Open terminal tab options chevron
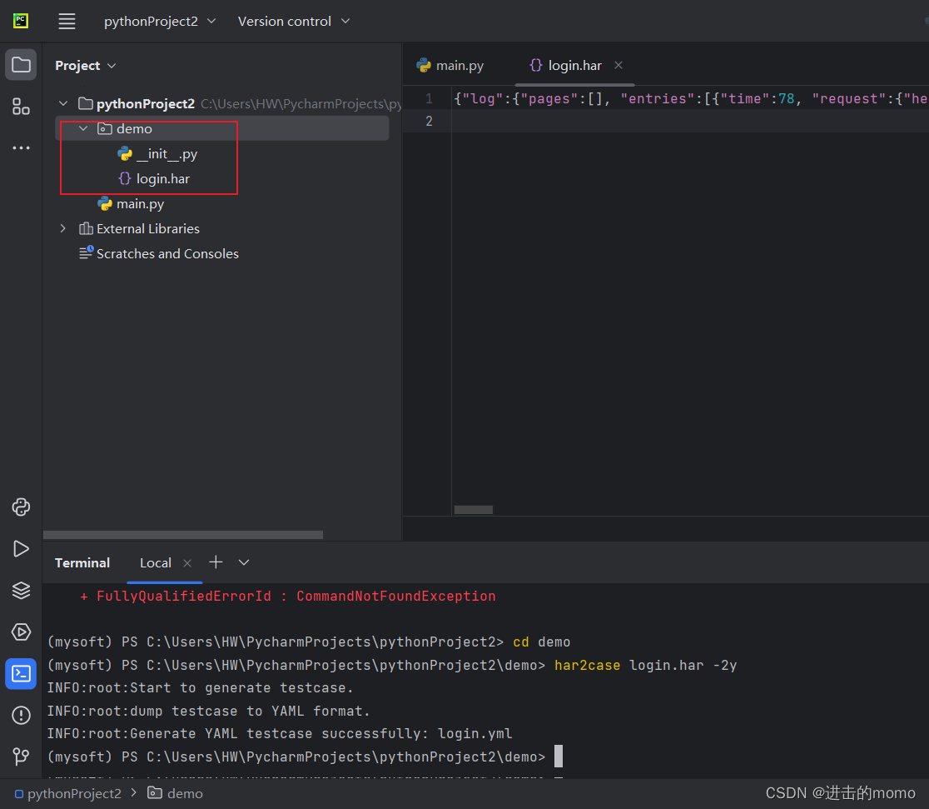The width and height of the screenshot is (929, 809). 243,562
